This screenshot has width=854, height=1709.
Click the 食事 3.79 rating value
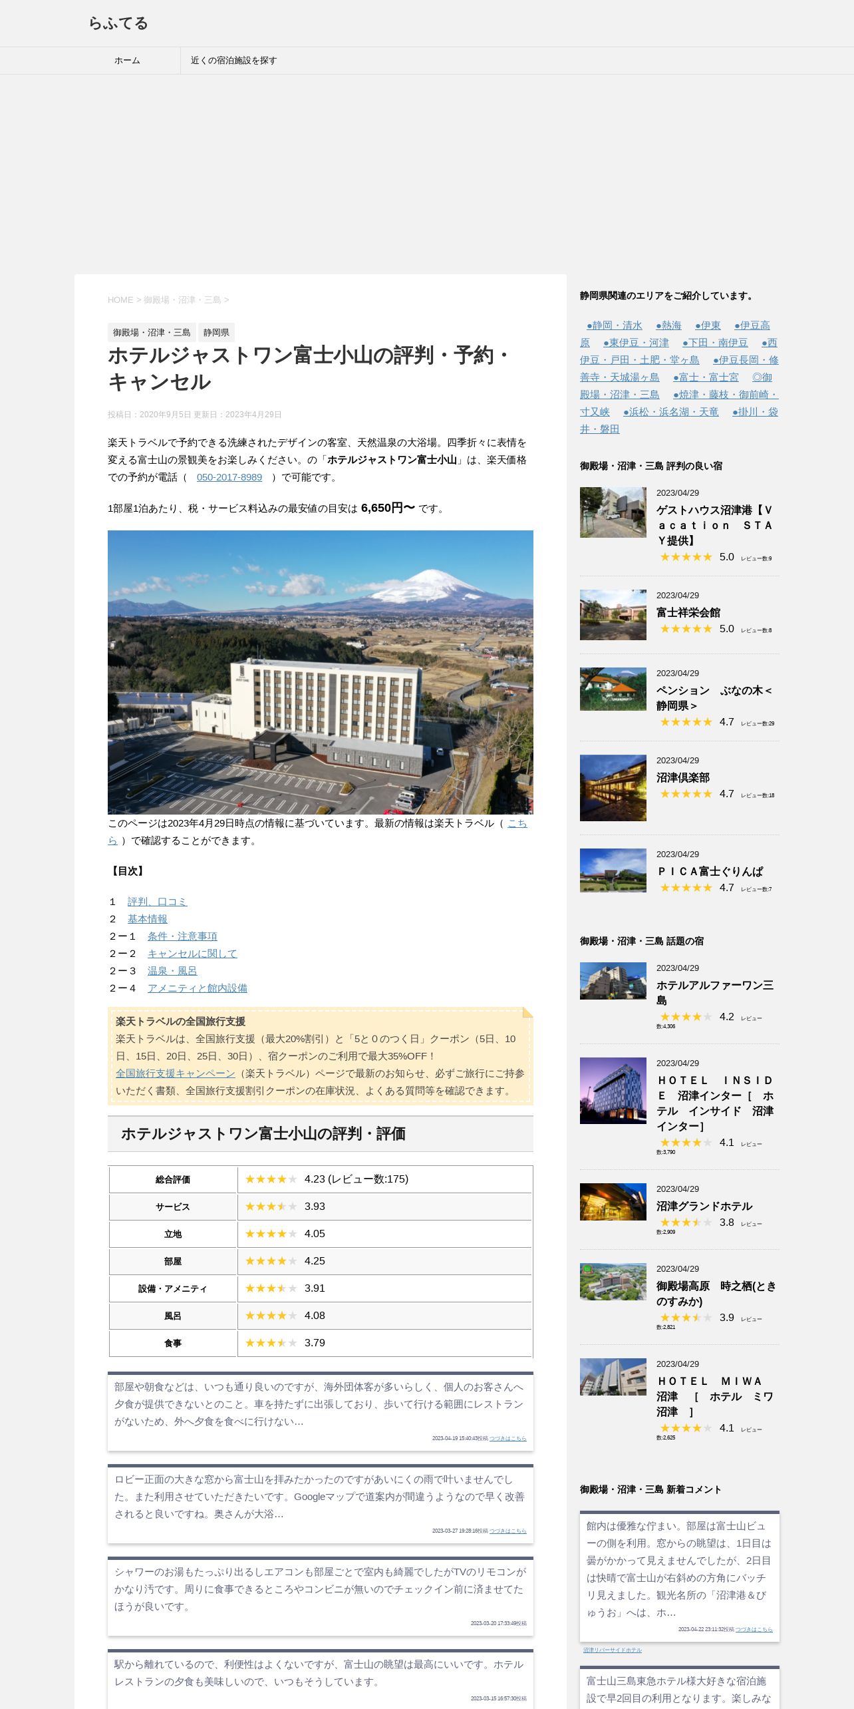pos(315,1343)
